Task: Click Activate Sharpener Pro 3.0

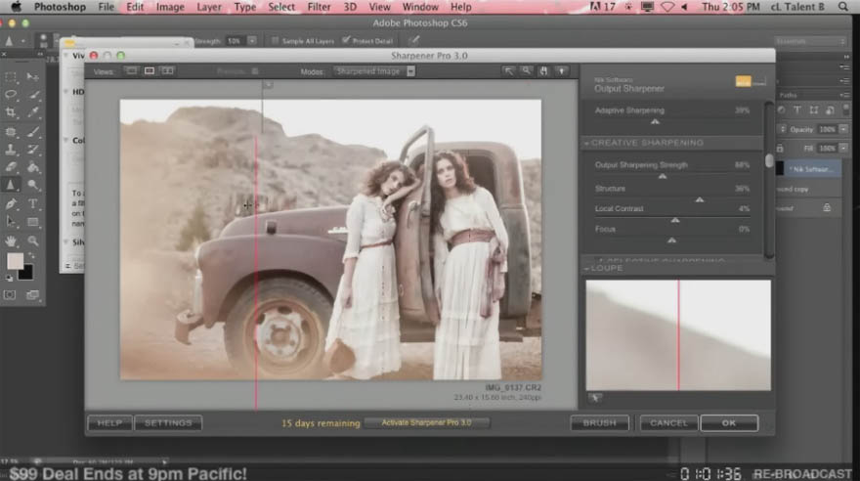Action: click(x=427, y=423)
